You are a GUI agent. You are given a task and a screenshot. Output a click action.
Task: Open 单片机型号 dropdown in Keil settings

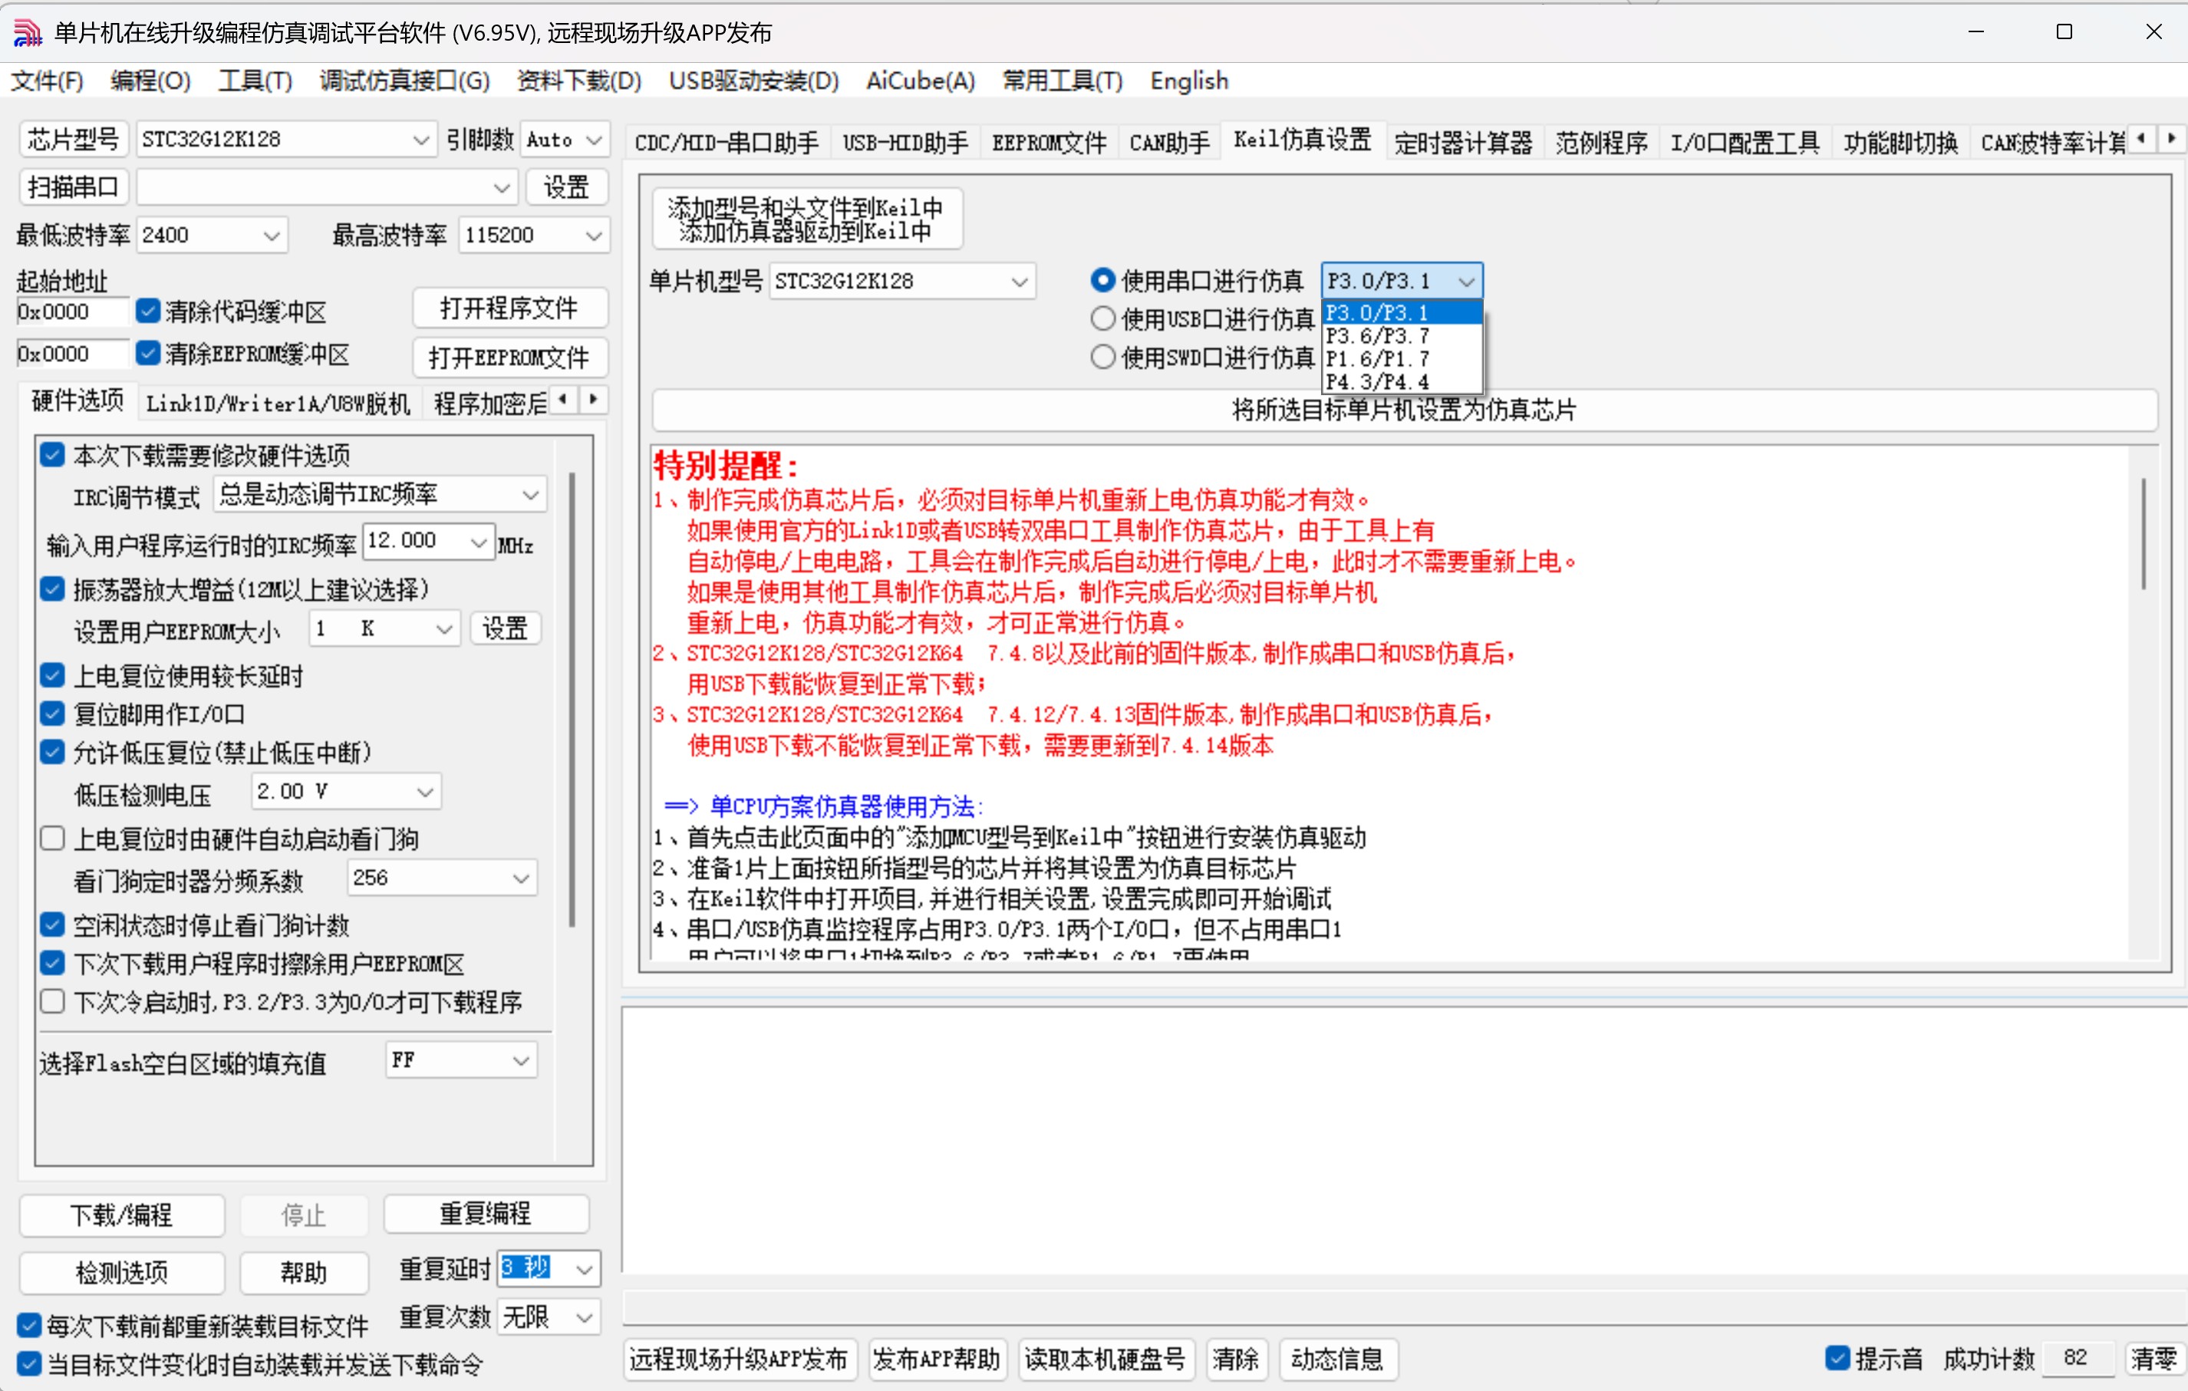point(902,282)
